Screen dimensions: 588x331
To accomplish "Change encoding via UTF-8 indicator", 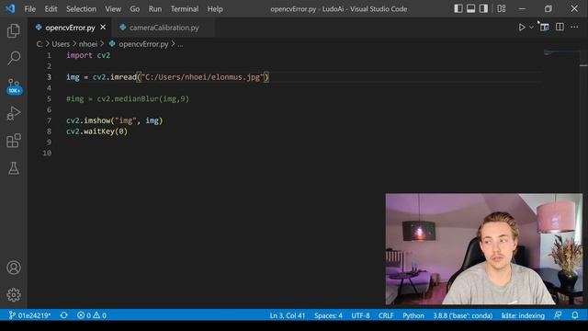I will (360, 315).
